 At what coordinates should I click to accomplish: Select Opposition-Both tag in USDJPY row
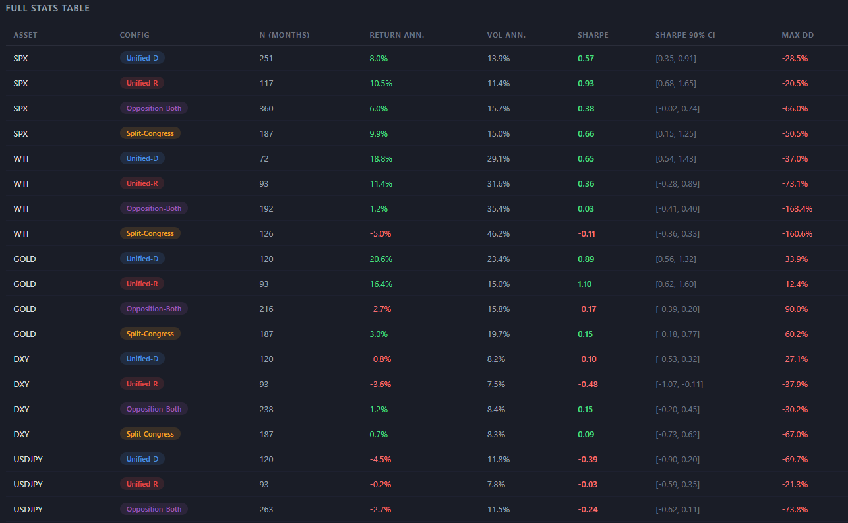(154, 509)
